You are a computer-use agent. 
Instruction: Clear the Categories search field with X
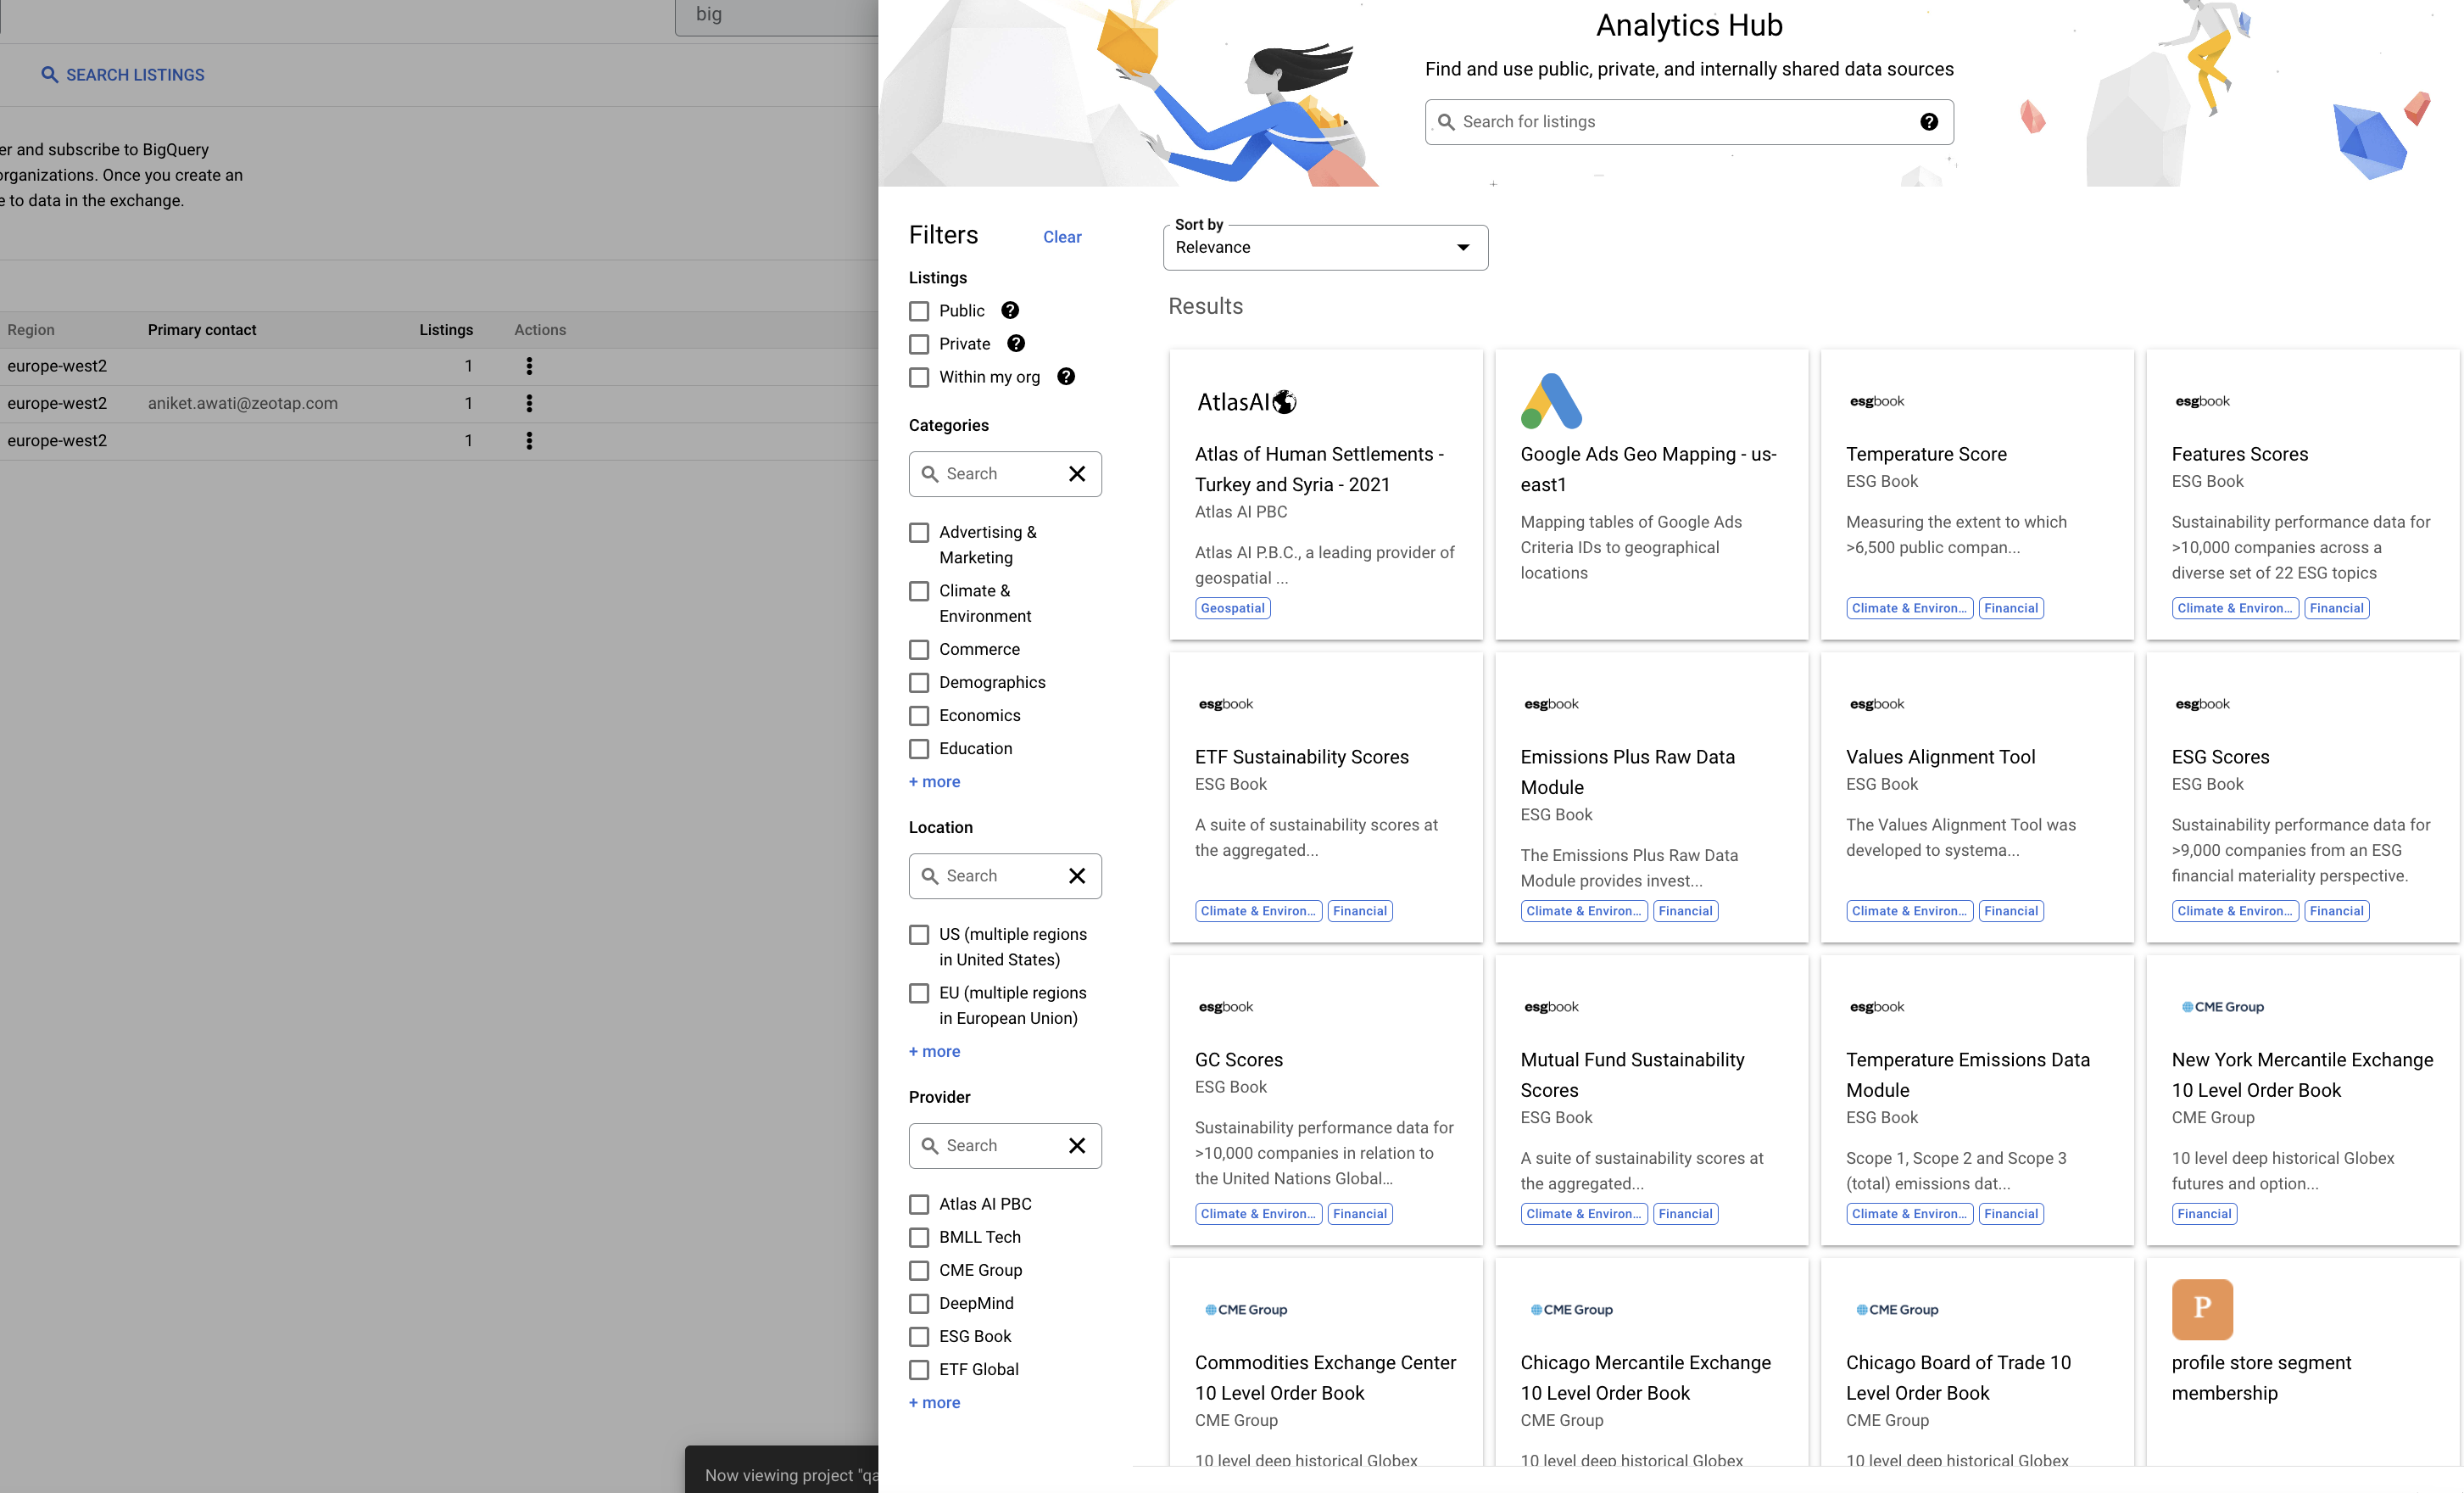click(x=1077, y=473)
